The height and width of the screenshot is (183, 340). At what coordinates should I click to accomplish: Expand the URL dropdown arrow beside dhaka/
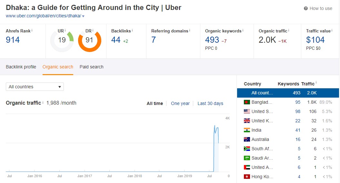click(x=83, y=16)
